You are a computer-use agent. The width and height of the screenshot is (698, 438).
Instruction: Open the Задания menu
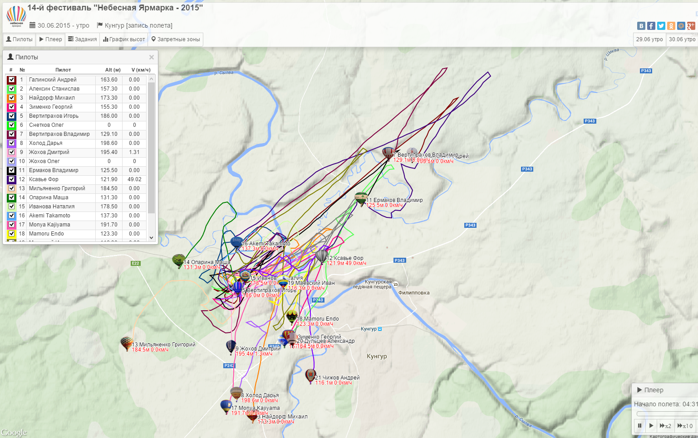pos(82,39)
